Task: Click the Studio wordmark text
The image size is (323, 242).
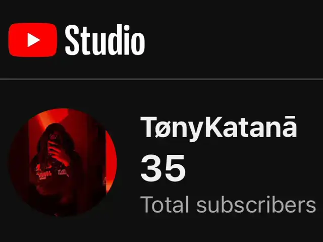Action: pyautogui.click(x=105, y=40)
